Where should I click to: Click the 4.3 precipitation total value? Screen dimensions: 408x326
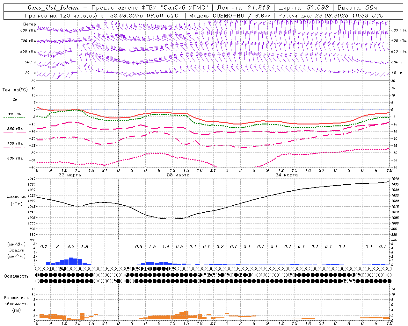[71, 247]
